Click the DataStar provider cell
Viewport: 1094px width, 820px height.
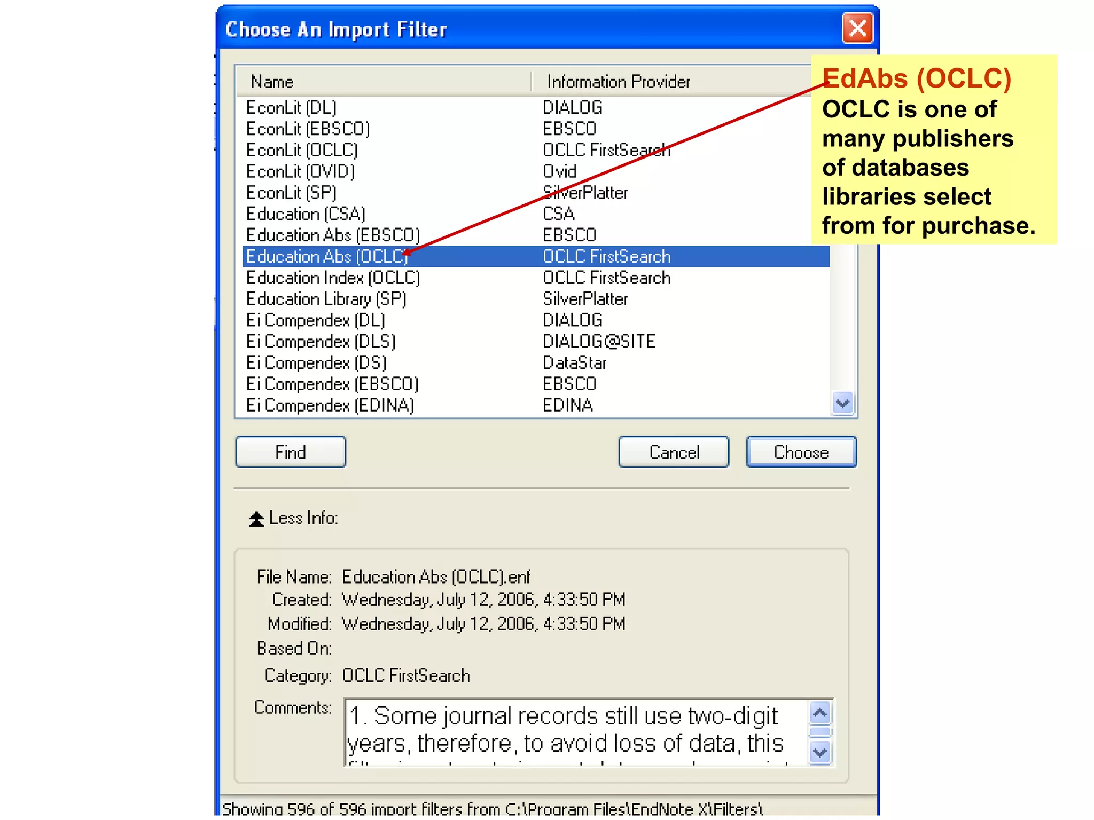click(575, 363)
